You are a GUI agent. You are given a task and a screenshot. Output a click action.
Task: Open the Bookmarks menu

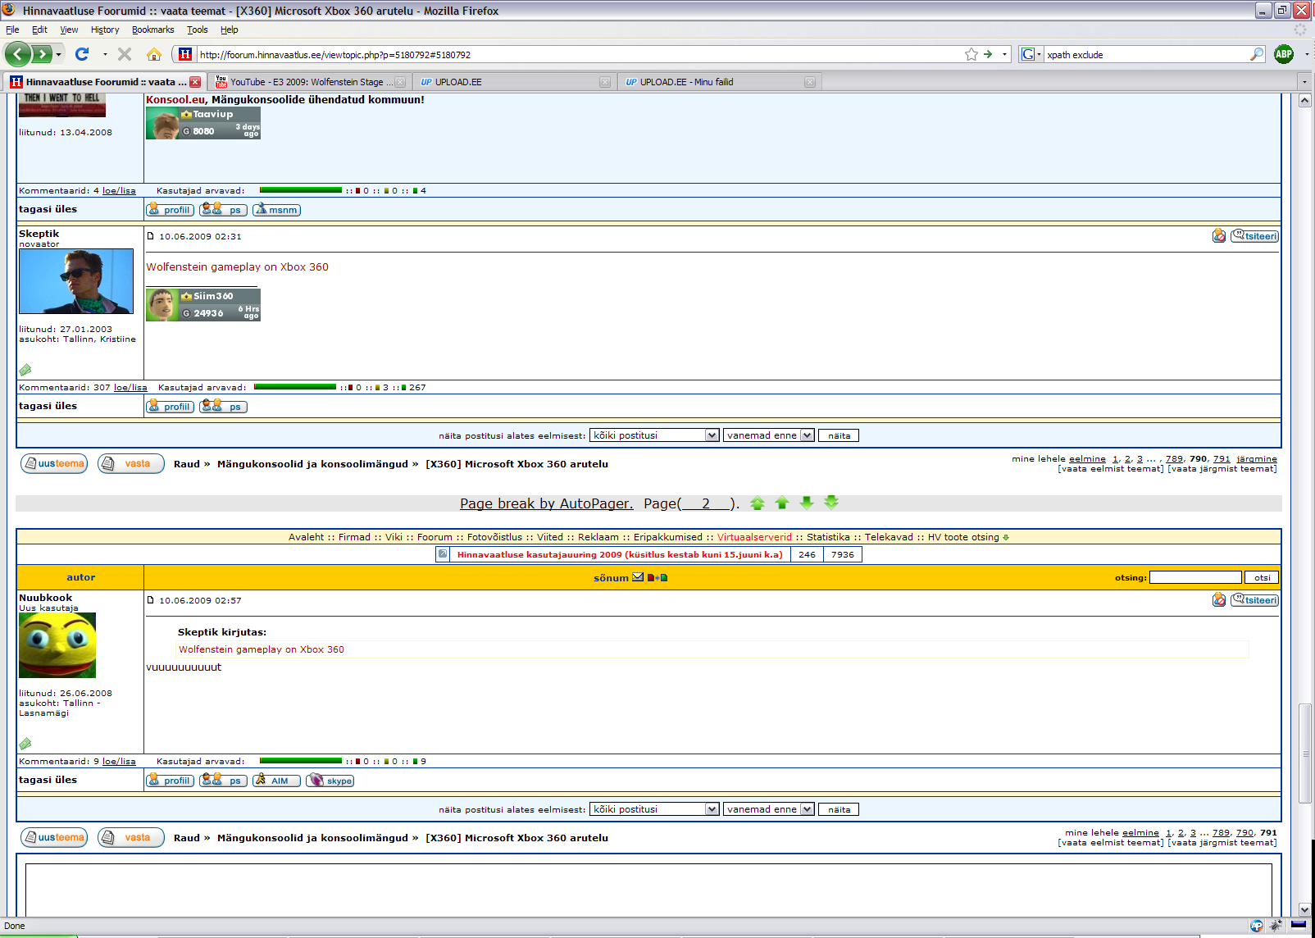[152, 30]
